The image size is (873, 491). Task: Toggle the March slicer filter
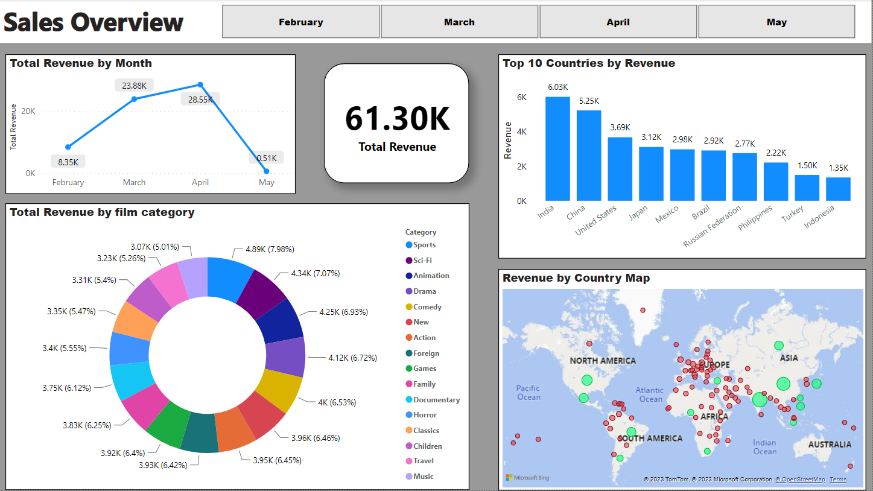459,22
